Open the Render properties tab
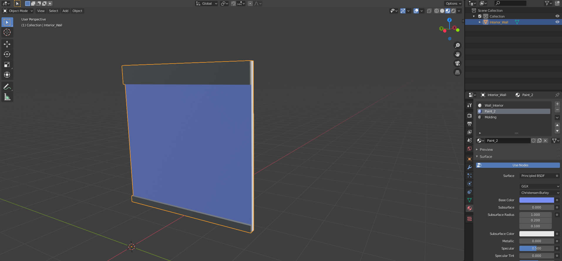 [470, 116]
